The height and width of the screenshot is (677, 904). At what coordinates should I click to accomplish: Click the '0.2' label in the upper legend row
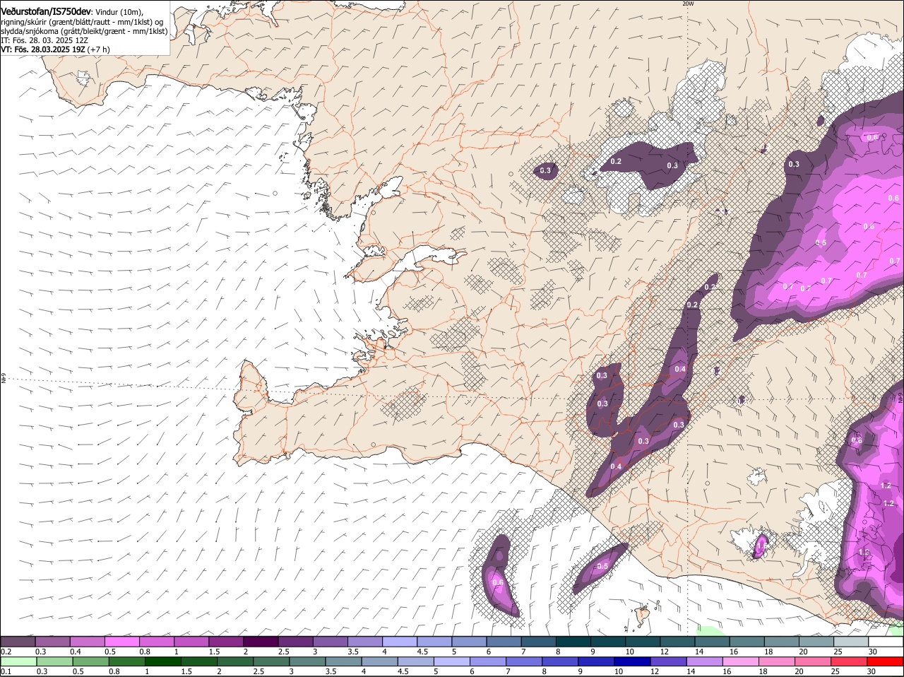coord(6,651)
